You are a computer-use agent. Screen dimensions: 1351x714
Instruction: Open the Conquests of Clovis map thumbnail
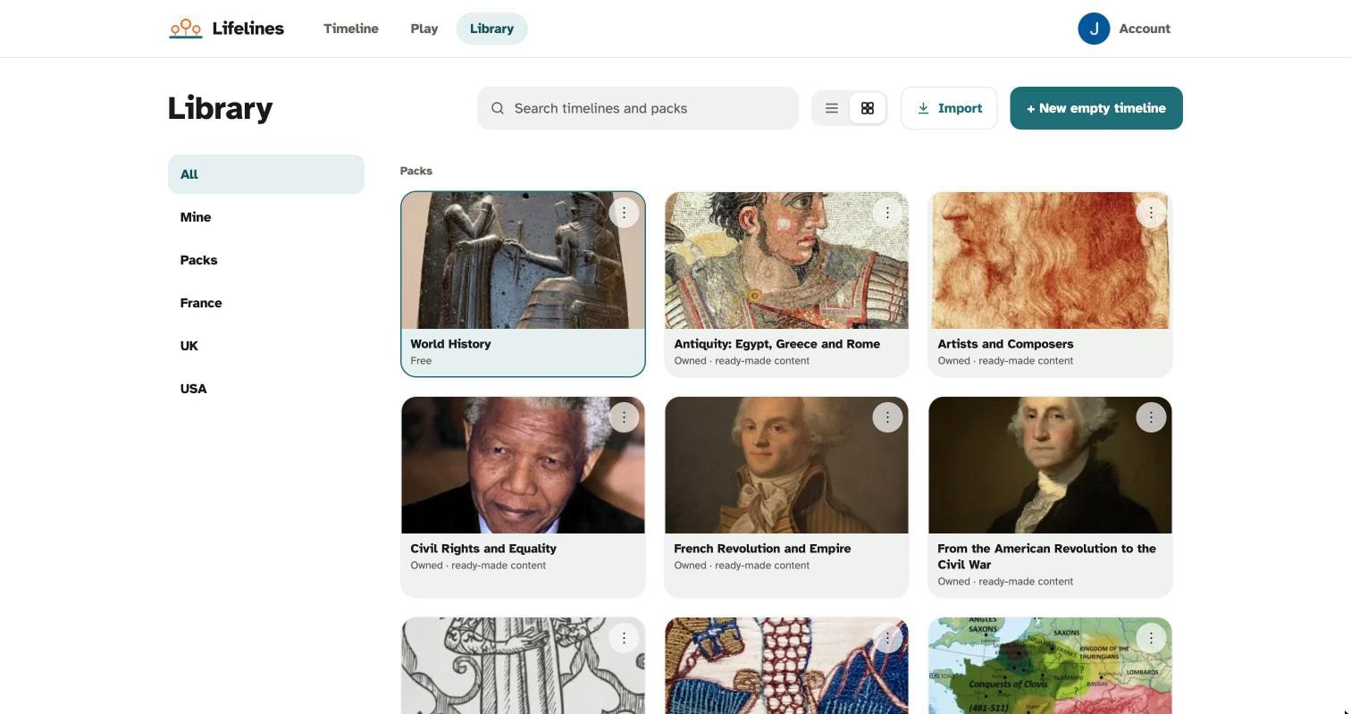[1050, 666]
